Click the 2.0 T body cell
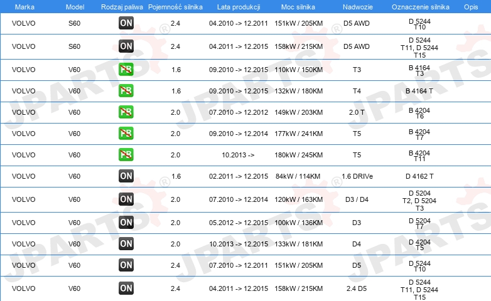Image resolution: width=491 pixels, height=301 pixels. point(357,112)
